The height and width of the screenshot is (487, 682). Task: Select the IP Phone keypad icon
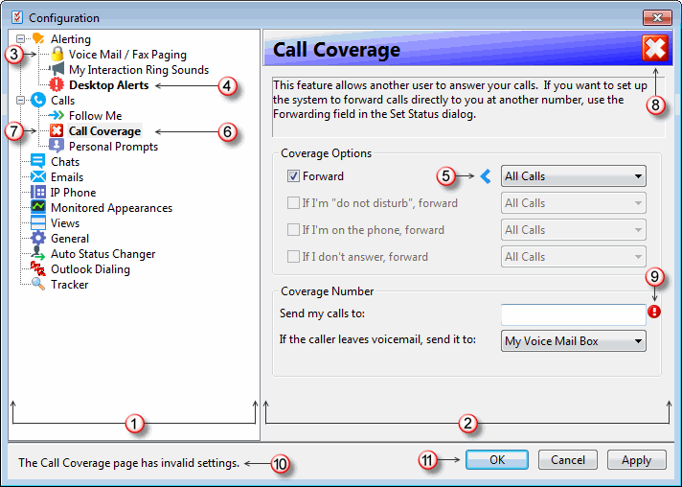point(38,193)
